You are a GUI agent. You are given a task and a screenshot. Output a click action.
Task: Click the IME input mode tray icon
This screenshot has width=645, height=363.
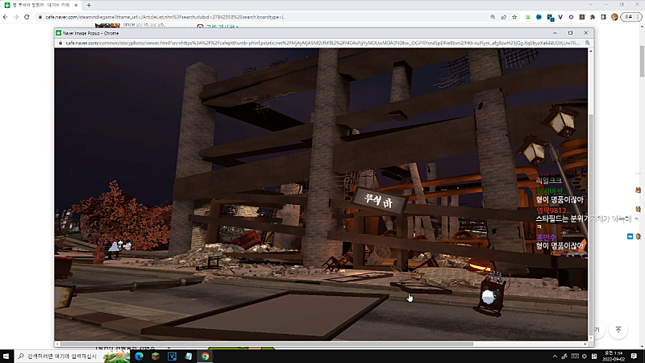(594, 357)
